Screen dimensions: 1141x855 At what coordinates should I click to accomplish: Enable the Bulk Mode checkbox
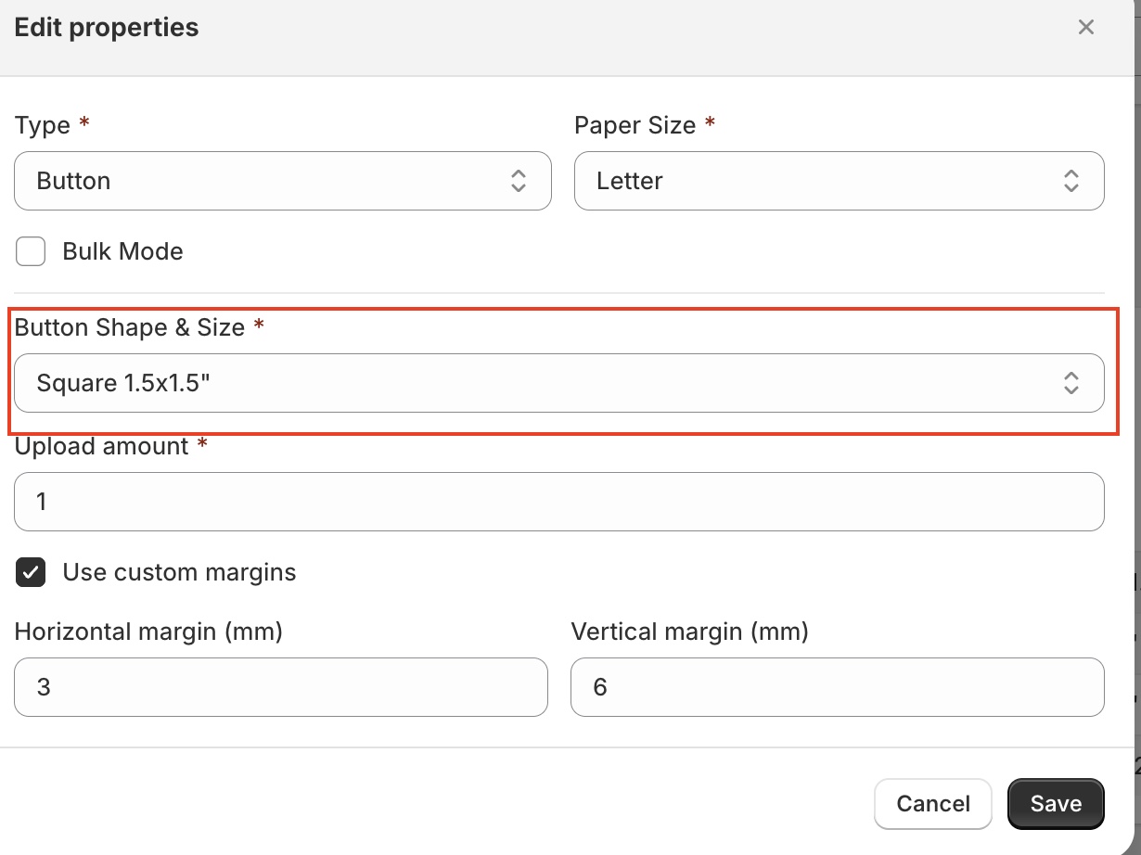coord(31,251)
